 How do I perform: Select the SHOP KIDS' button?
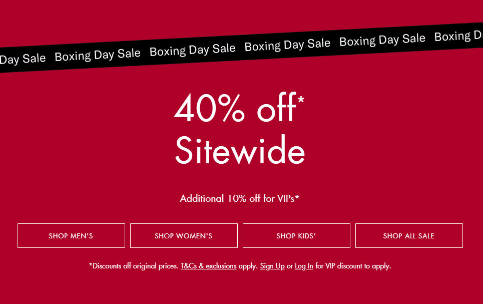coord(296,236)
